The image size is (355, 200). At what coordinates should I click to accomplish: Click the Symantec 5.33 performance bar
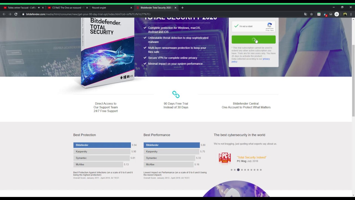tap(169, 158)
